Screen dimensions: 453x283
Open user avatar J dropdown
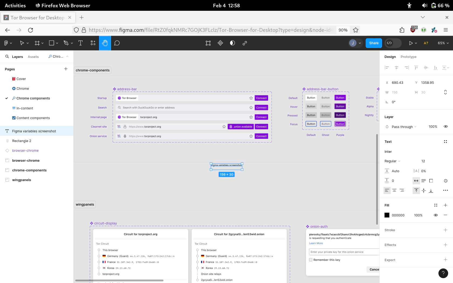point(355,43)
